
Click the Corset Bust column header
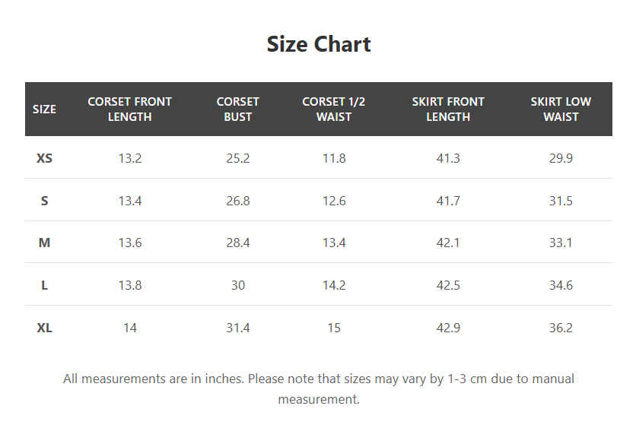tap(237, 109)
